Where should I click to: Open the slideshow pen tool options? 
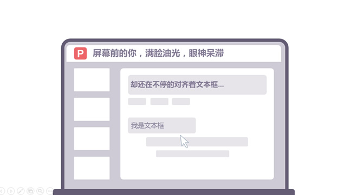pyautogui.click(x=21, y=191)
